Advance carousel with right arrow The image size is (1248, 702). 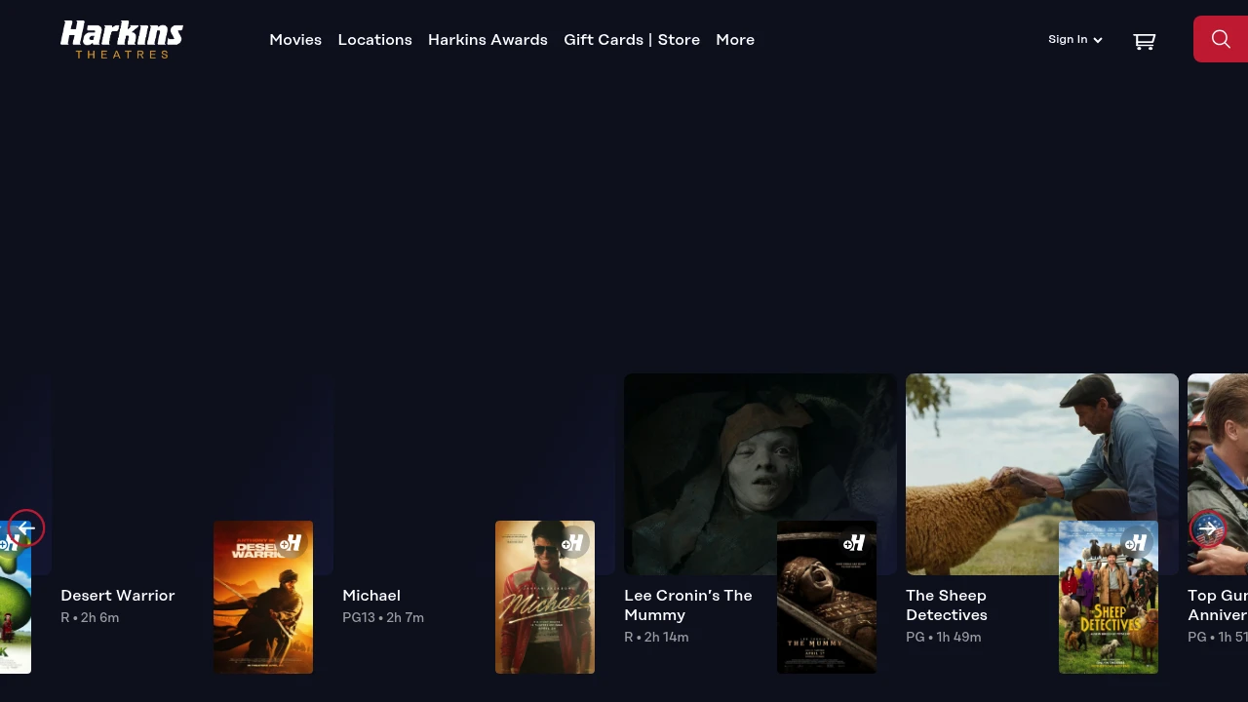tap(1208, 528)
